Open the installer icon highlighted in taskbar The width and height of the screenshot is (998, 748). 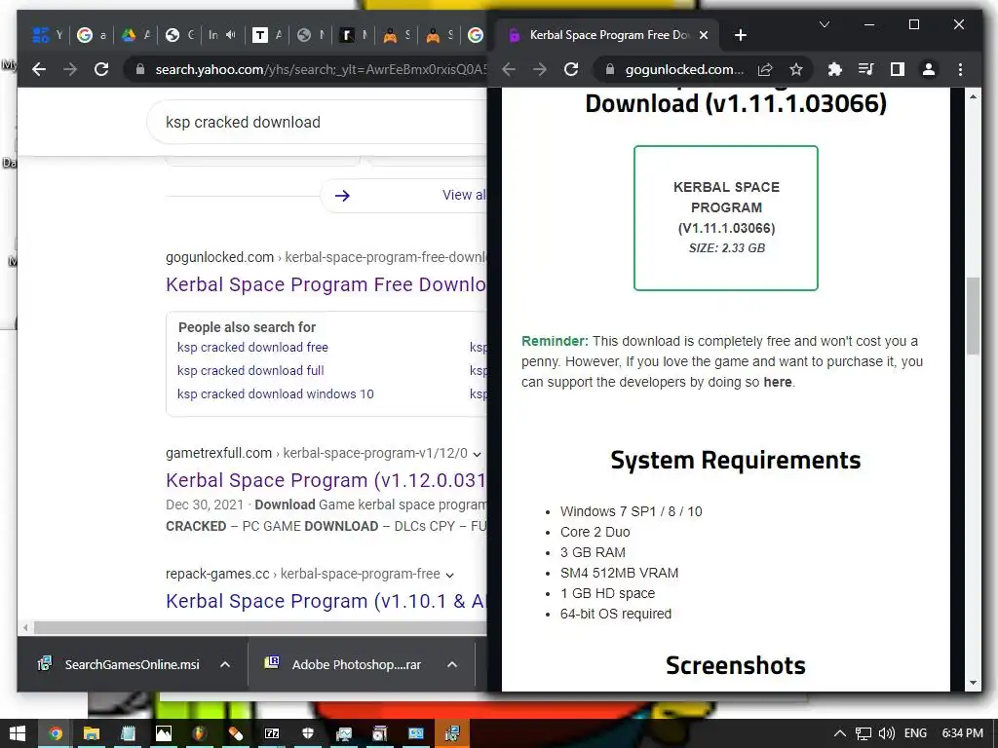[452, 733]
